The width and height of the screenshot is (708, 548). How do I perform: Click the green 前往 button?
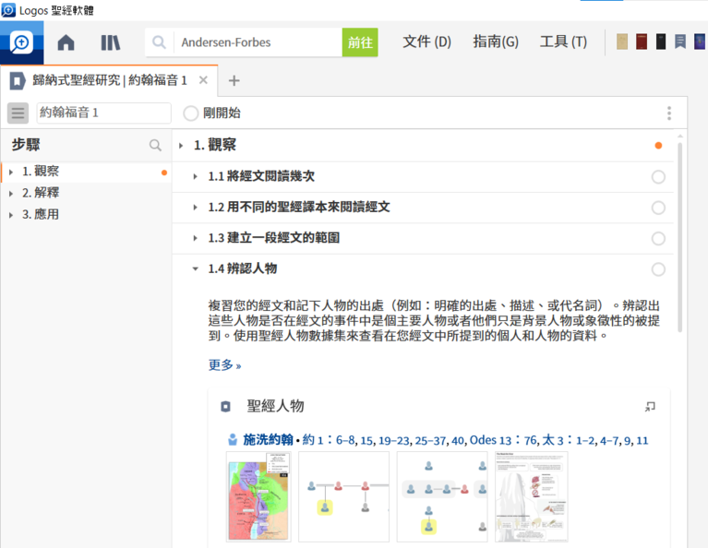coord(360,42)
